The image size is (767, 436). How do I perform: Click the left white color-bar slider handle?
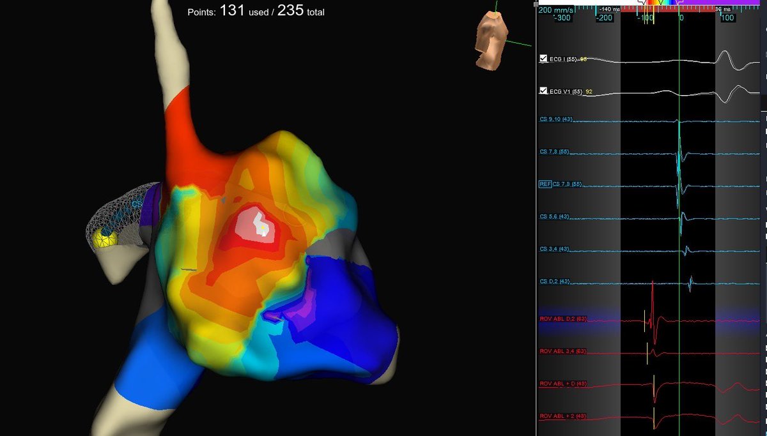point(642,3)
